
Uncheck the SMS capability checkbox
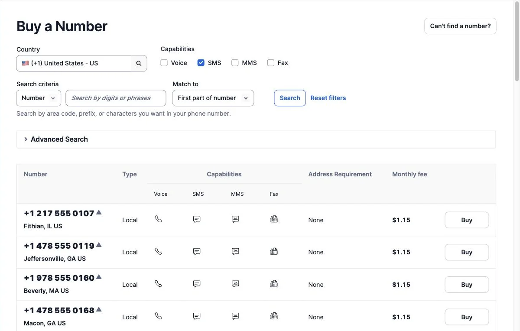pyautogui.click(x=201, y=63)
